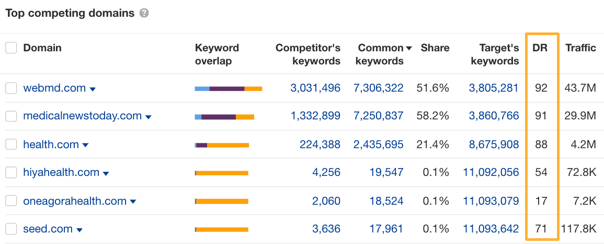Tick the seed.com row checkbox
This screenshot has height=244, width=604.
click(11, 229)
